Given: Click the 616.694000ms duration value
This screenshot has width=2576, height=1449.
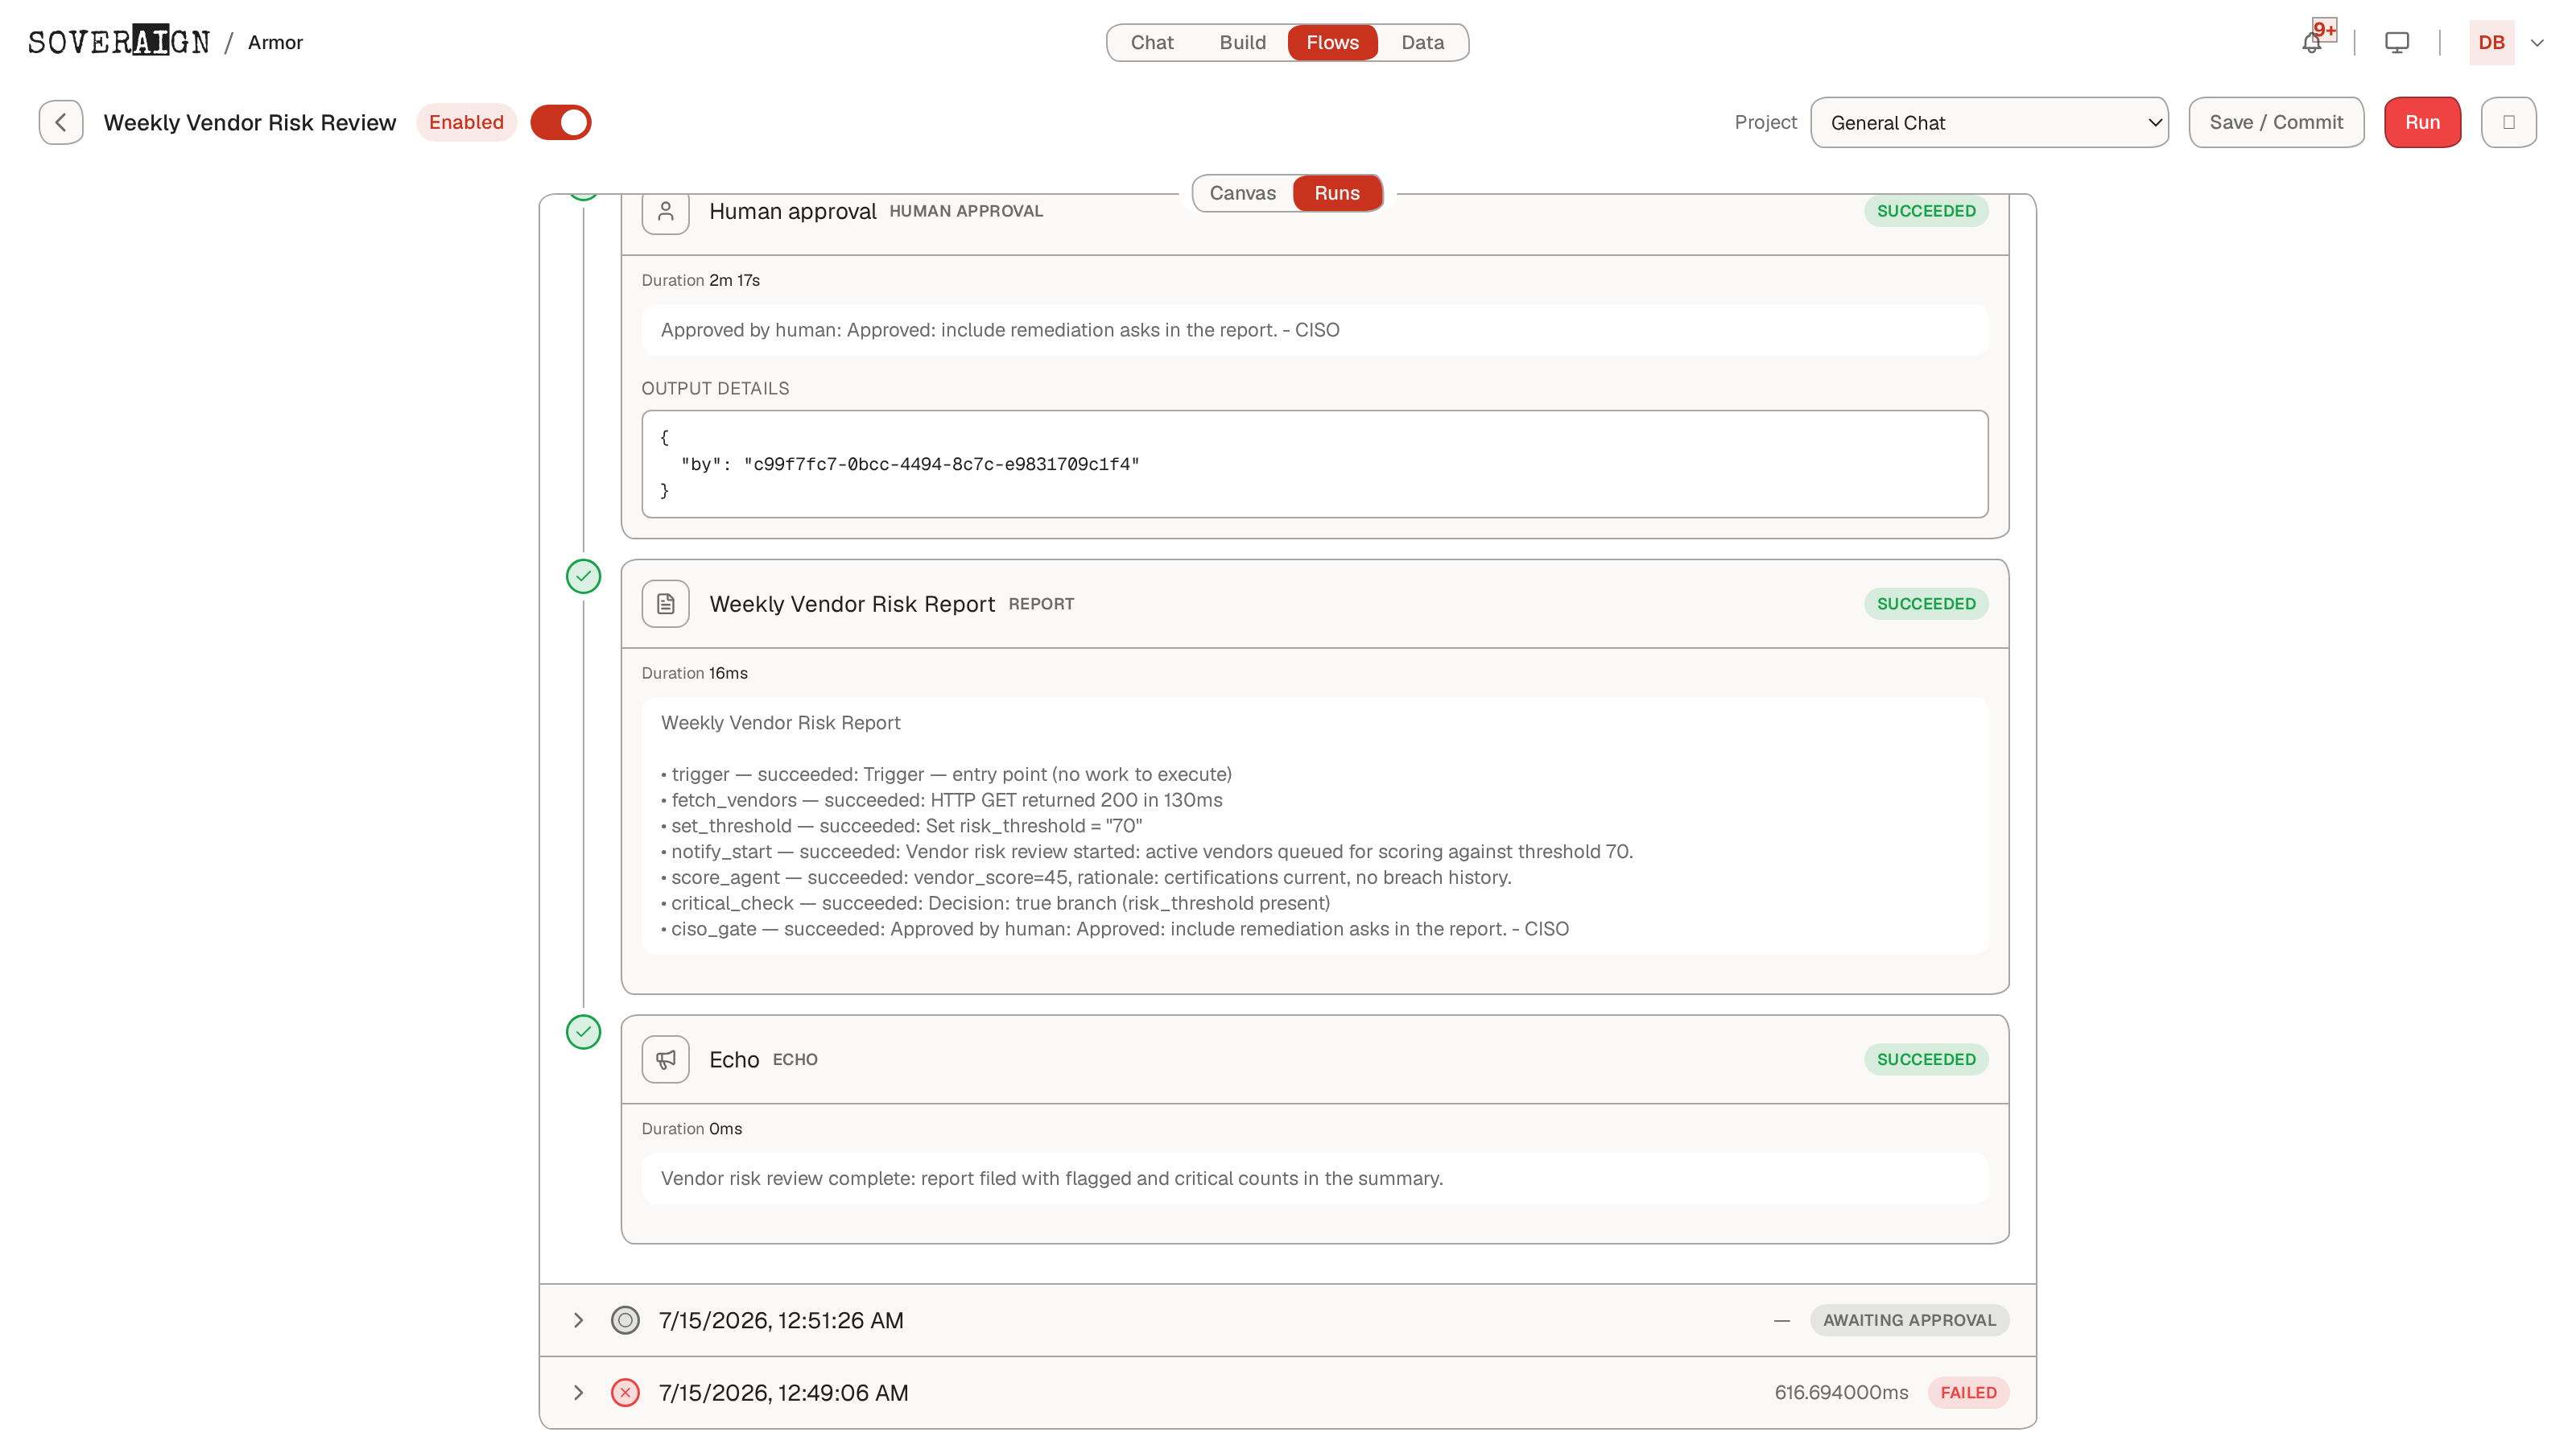Looking at the screenshot, I should [x=1841, y=1392].
